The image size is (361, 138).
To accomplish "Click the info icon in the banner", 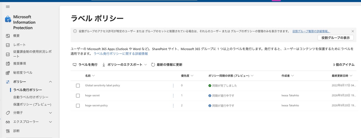I will click(x=75, y=31).
